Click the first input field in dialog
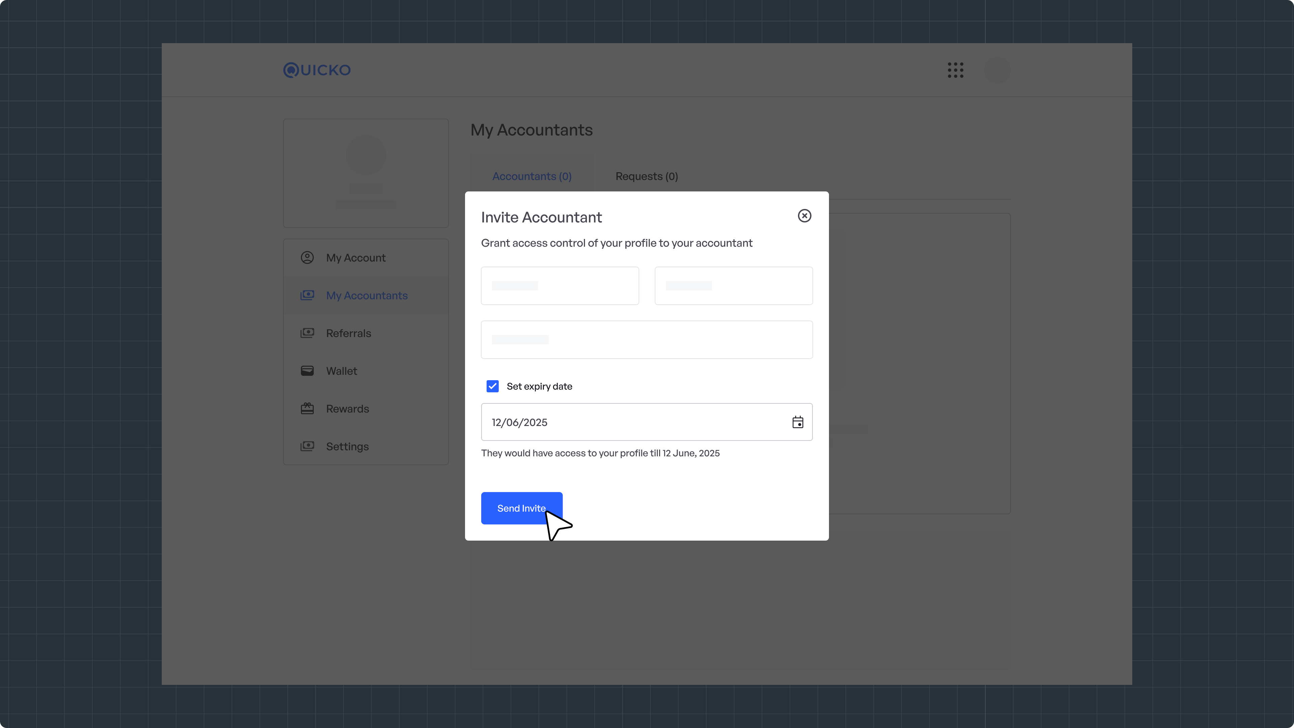The image size is (1294, 728). [x=560, y=285]
